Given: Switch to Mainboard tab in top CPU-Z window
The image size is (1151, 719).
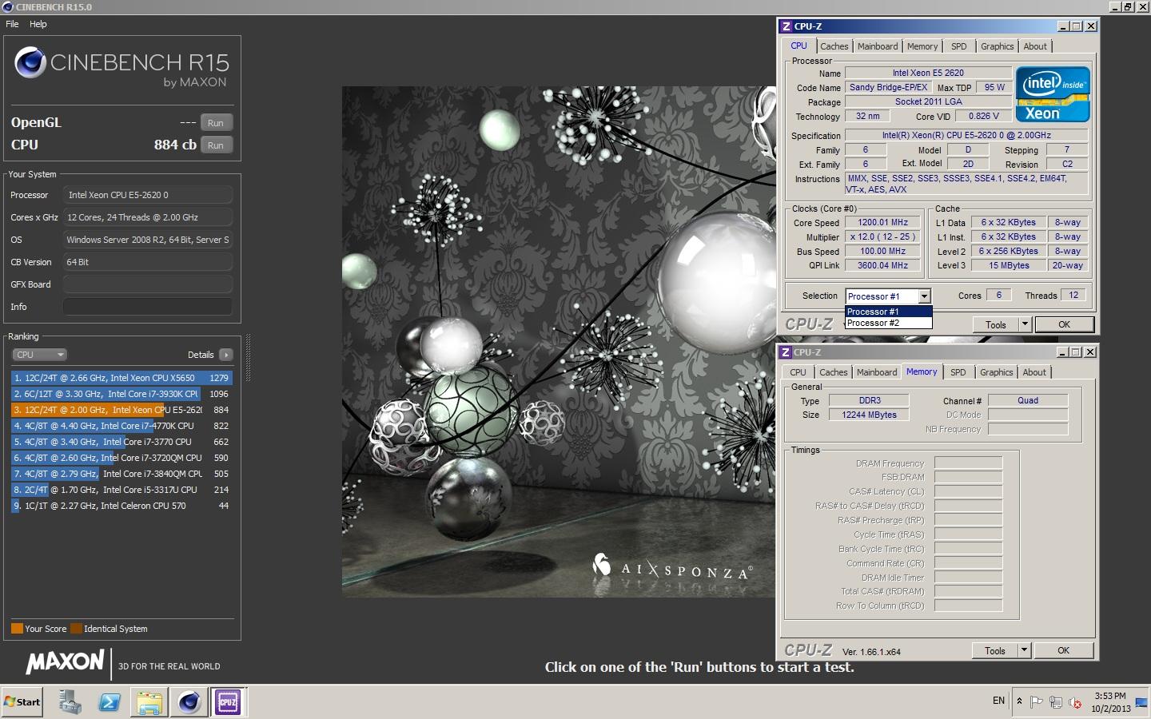Looking at the screenshot, I should tap(878, 46).
